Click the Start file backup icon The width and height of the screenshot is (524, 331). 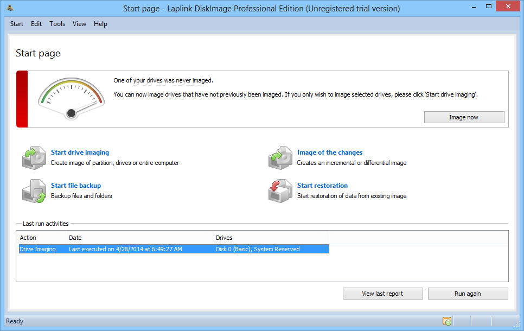pos(34,191)
